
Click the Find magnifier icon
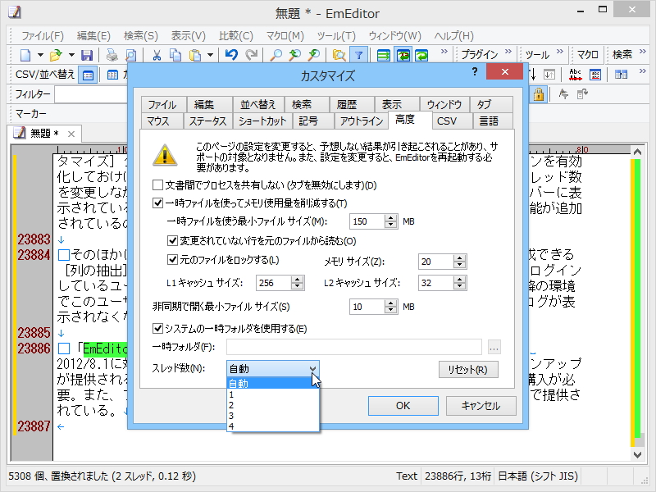[x=276, y=55]
